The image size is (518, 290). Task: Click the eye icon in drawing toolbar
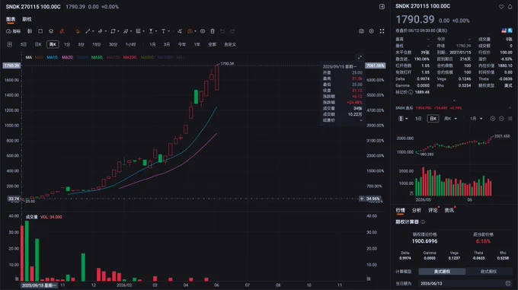[x=203, y=31]
